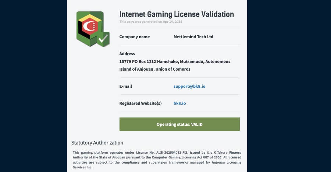Click the page generated date text
Image resolution: width=331 pixels, height=172 pixels.
151,22
